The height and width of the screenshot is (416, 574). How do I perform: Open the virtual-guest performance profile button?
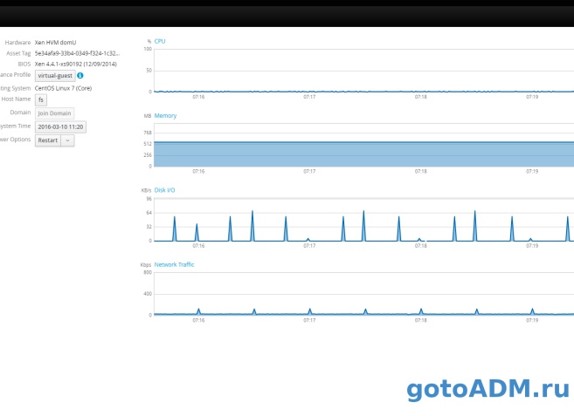click(55, 76)
